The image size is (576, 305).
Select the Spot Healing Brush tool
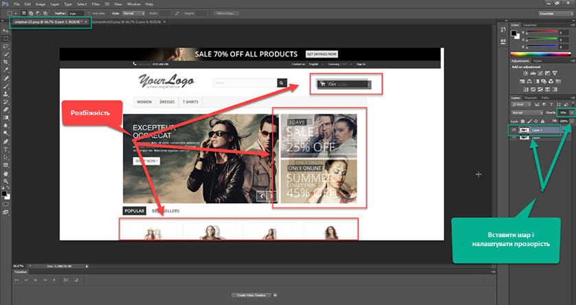pos(5,78)
